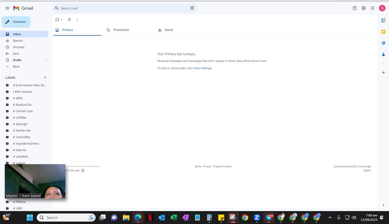Click the Gmail logo
Screen dimensions: 389x224
(23, 8)
